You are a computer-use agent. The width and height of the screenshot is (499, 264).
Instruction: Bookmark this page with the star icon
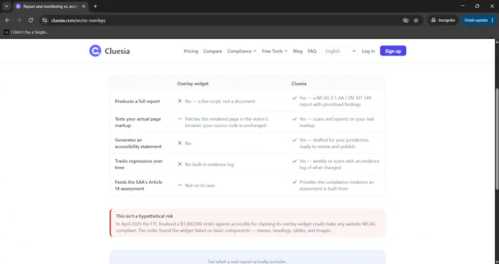(416, 21)
